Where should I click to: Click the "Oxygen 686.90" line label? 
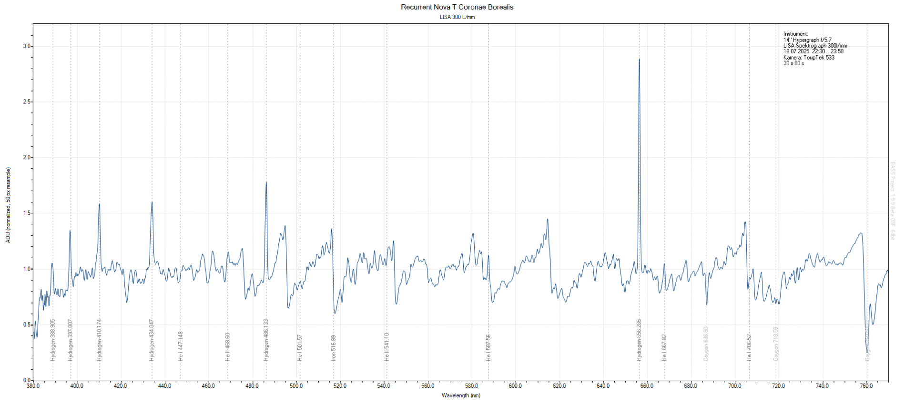[706, 343]
